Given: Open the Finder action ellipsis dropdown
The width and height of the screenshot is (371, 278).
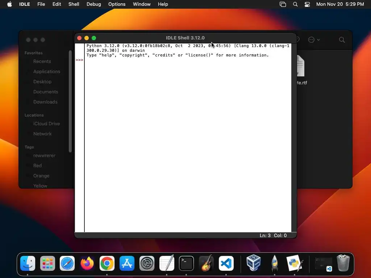Looking at the screenshot, I should click(x=314, y=40).
